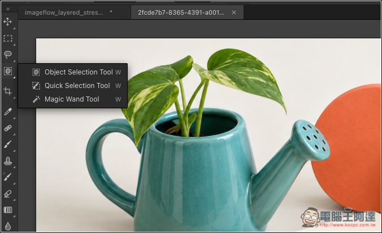Screen dimensions: 382x233
Task: Select the History Brush tool
Action: 7,177
